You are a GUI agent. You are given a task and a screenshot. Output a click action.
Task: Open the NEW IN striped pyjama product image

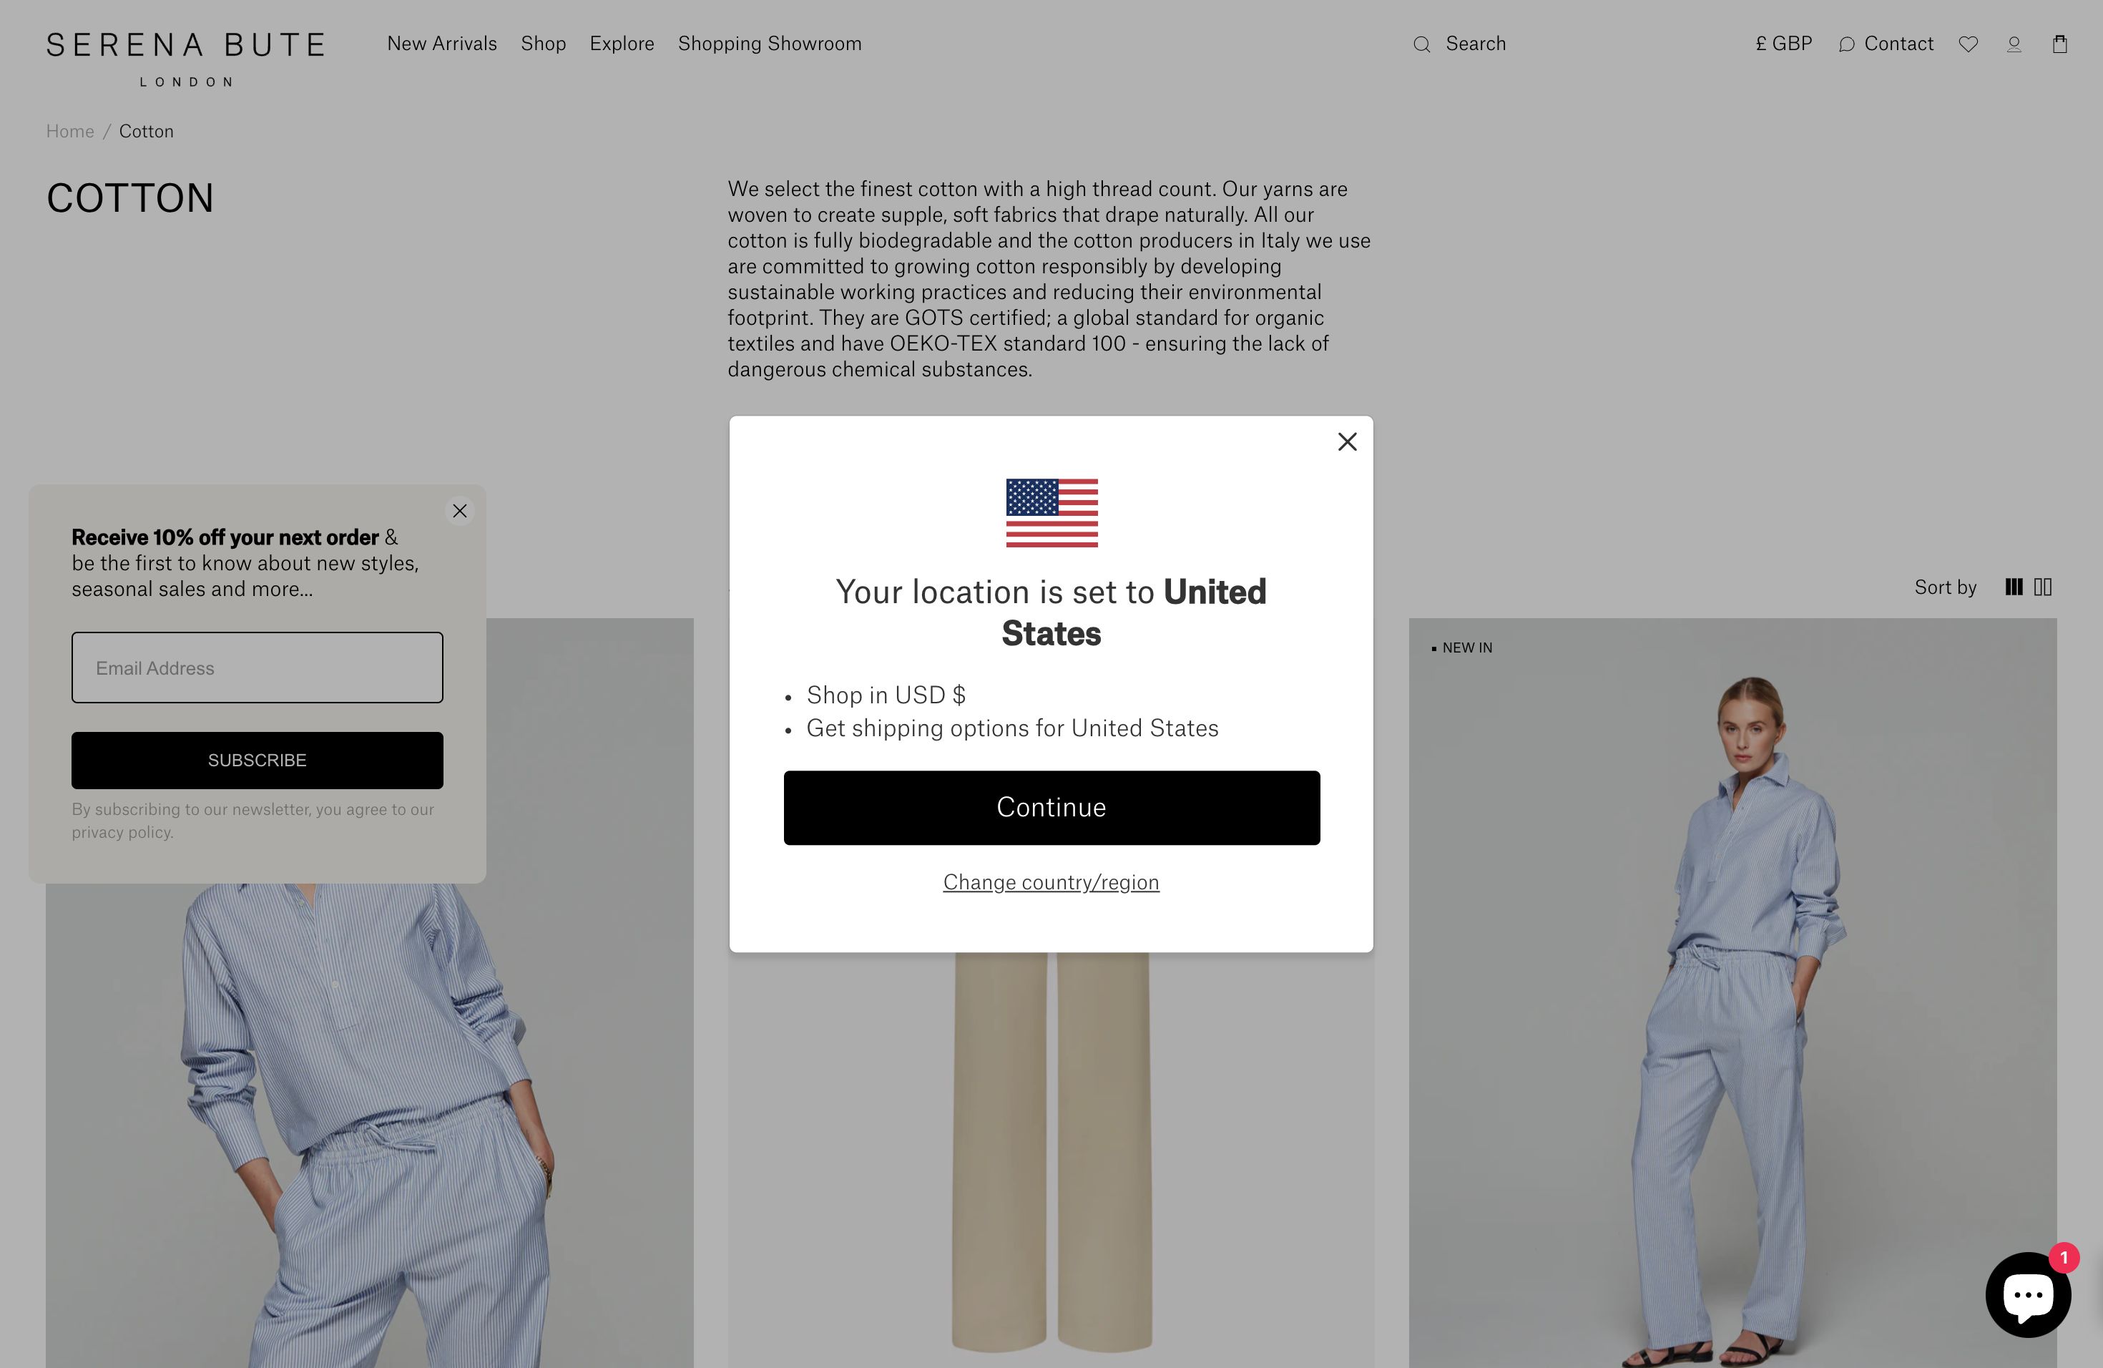pyautogui.click(x=1732, y=992)
